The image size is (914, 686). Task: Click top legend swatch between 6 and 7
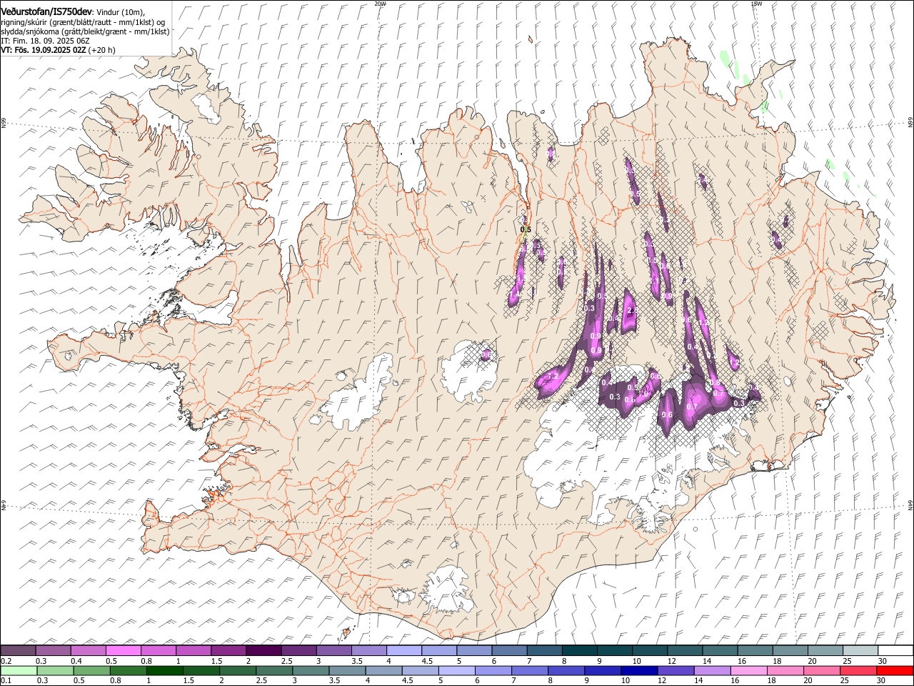pos(508,650)
